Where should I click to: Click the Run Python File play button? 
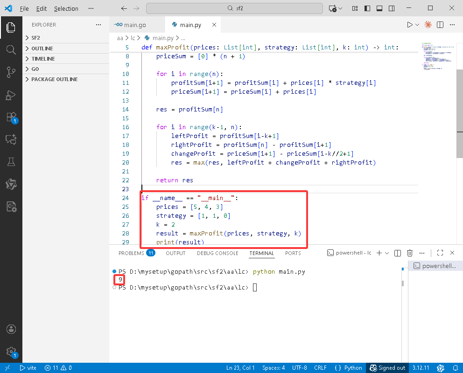[x=409, y=25]
